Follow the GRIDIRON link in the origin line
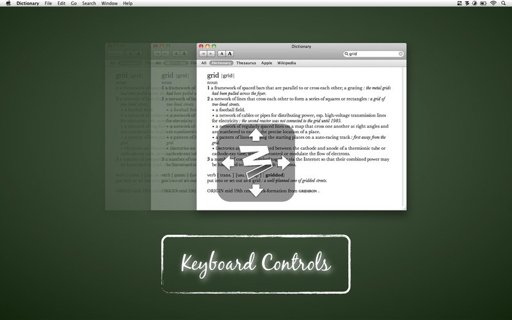Screen dimensions: 512x320 coord(304,191)
